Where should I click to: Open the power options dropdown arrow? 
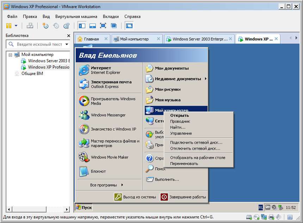coord(16,26)
